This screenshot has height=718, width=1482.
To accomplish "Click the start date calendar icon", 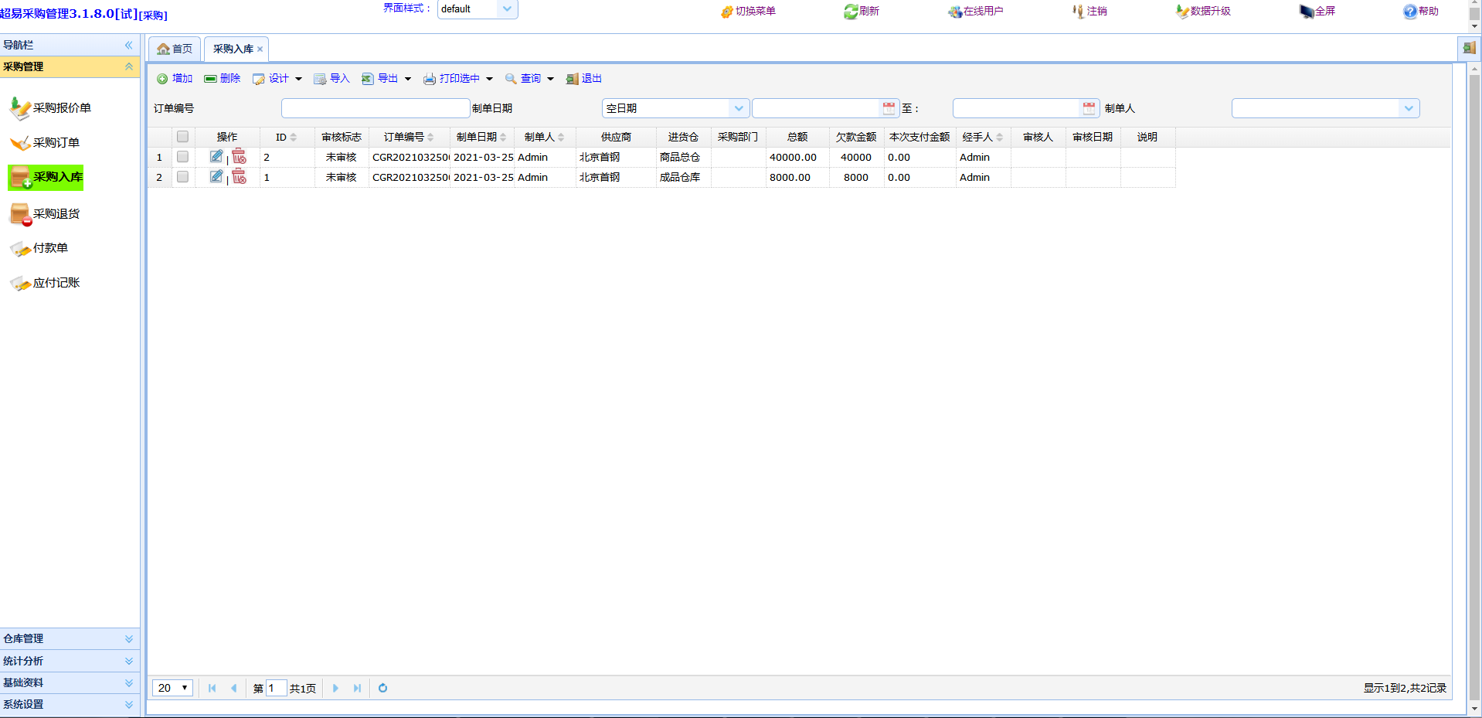I will tap(889, 109).
